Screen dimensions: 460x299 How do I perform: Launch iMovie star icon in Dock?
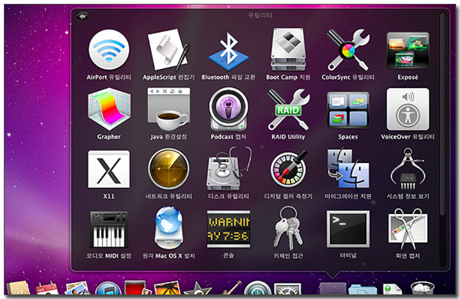pos(197,289)
